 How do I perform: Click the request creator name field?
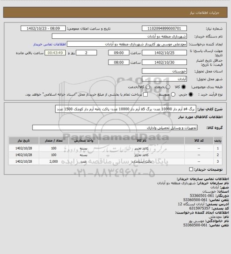point(127,44)
